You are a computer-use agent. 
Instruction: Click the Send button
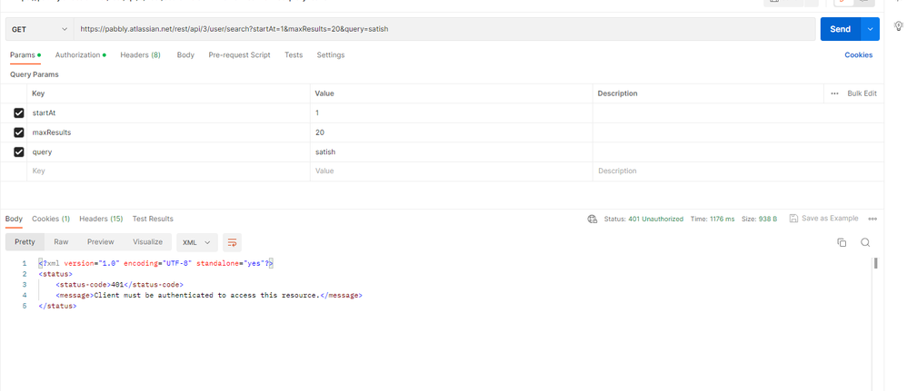click(841, 29)
